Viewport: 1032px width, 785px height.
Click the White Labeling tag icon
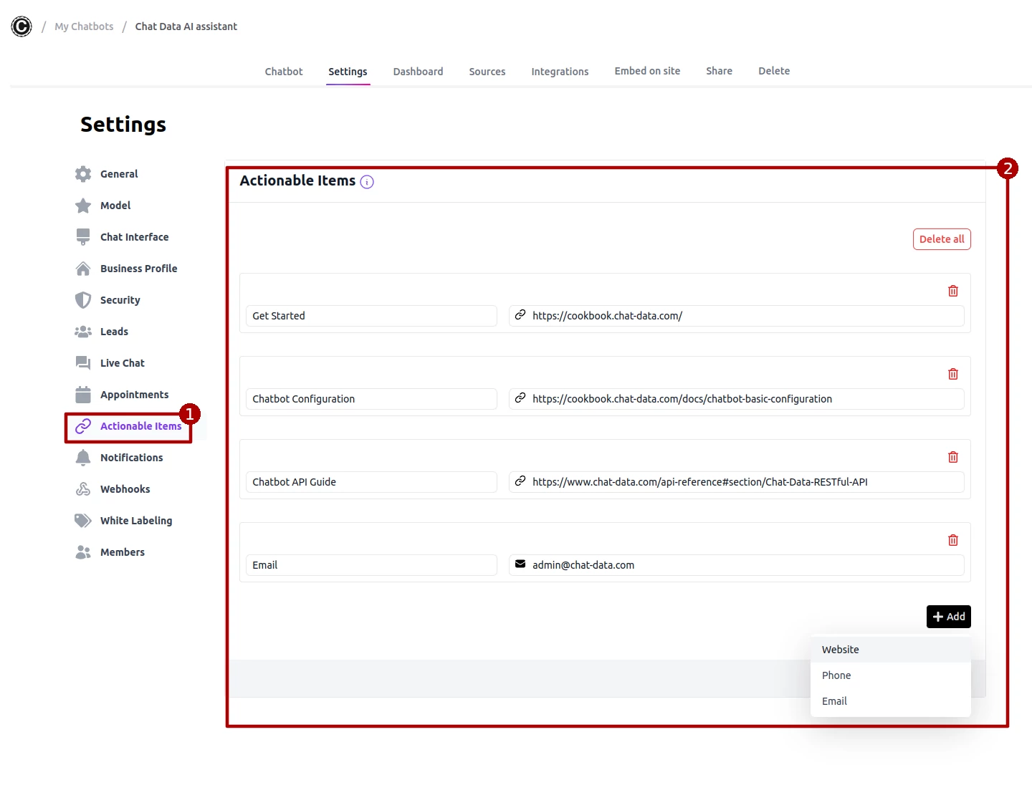point(83,521)
